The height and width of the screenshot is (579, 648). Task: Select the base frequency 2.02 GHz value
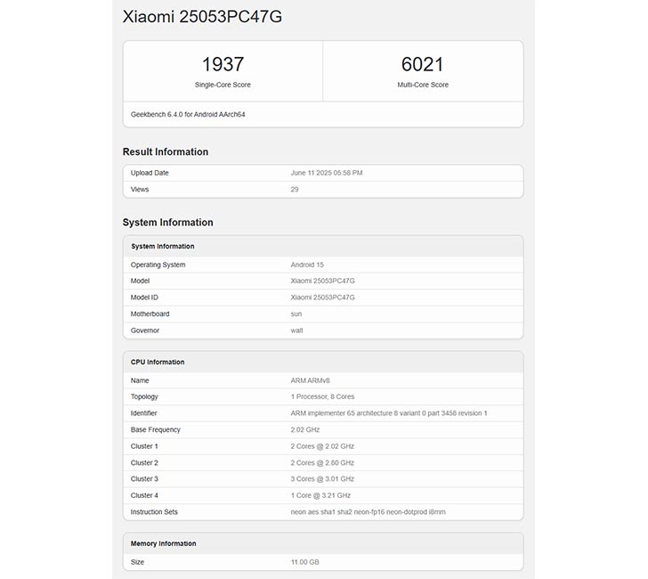305,429
